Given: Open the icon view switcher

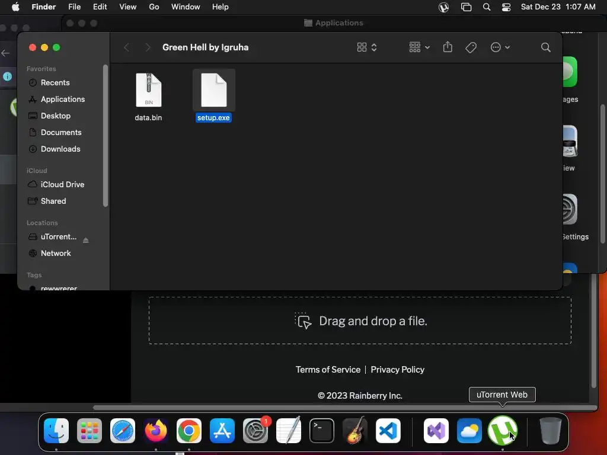Looking at the screenshot, I should 366,47.
